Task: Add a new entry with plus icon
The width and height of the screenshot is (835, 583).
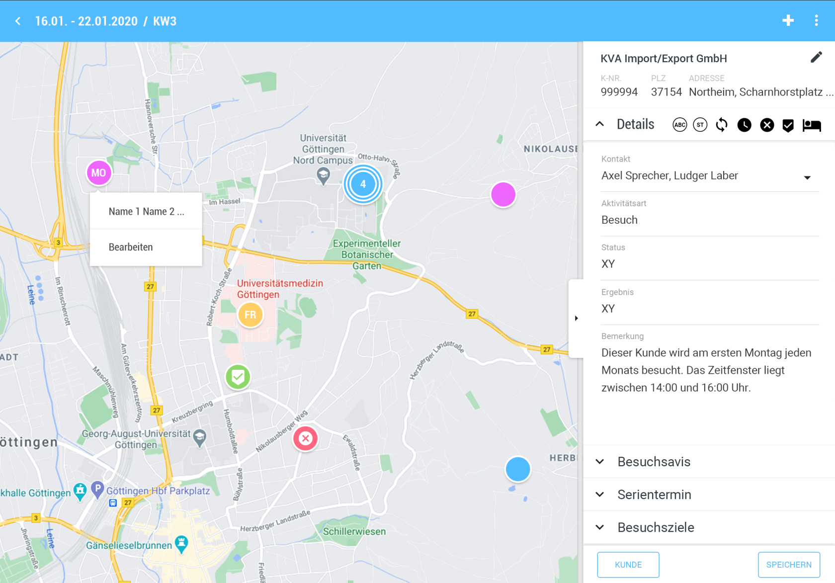Action: [788, 20]
